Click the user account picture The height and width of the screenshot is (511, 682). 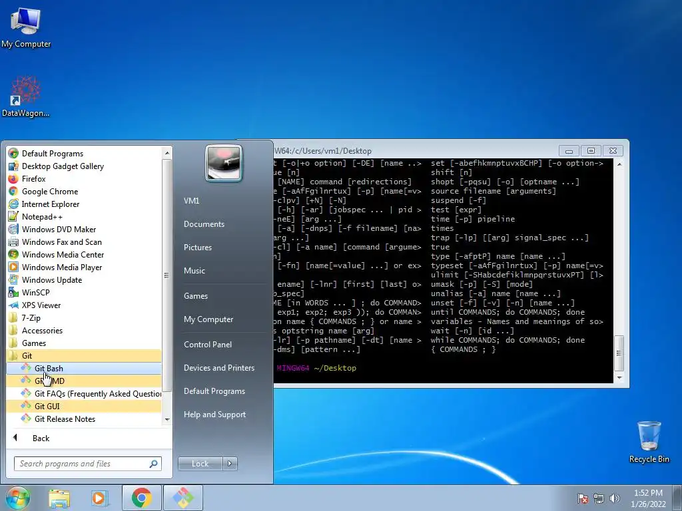[x=224, y=163]
